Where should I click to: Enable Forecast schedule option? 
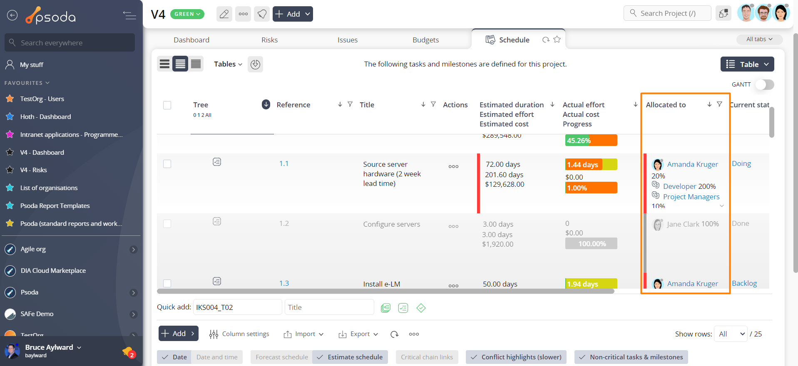click(282, 357)
